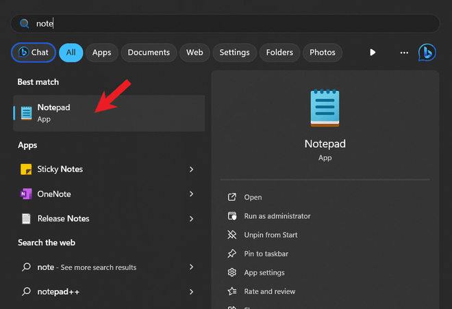Expand OneNote result chevron

point(192,194)
